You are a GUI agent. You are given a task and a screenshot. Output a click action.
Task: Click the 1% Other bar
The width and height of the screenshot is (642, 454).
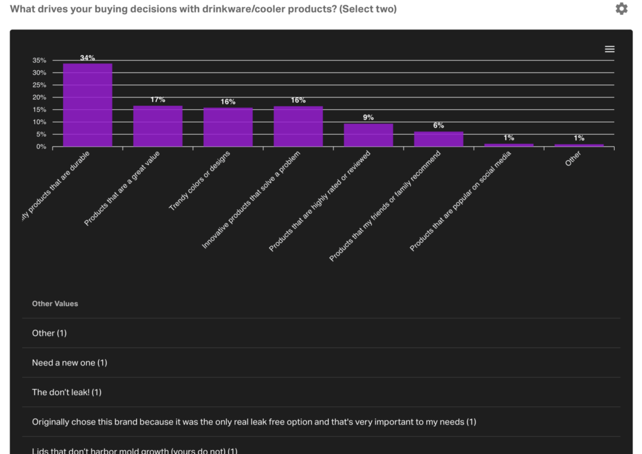pyautogui.click(x=578, y=145)
